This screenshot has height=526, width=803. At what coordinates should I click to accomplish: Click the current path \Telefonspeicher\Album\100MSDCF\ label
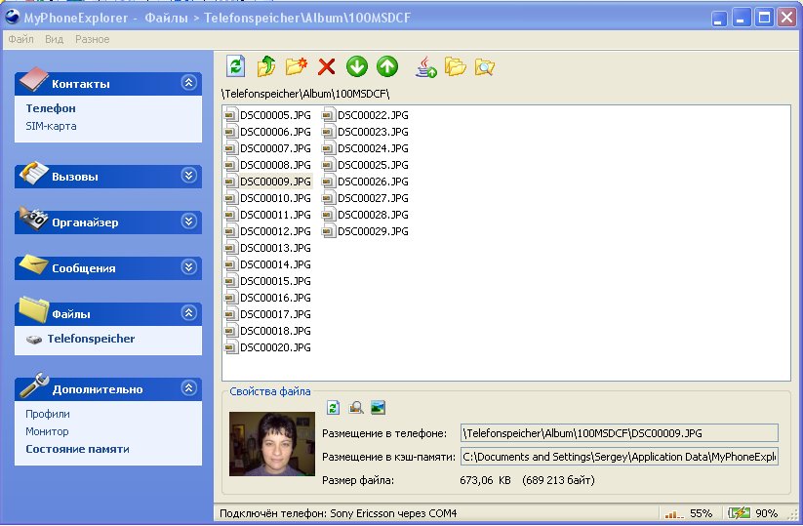click(305, 94)
